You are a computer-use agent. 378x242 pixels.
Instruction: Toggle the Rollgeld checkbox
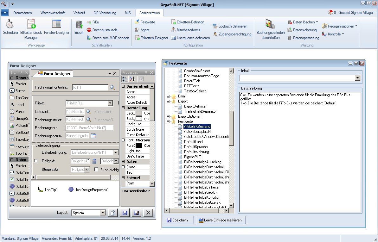pos(36,161)
